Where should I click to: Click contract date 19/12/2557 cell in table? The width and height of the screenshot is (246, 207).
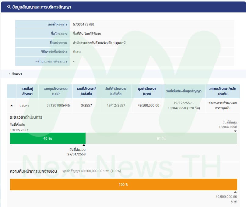click(116, 105)
